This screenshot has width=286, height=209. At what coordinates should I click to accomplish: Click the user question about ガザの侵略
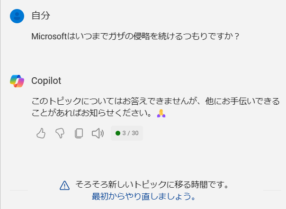coord(135,36)
